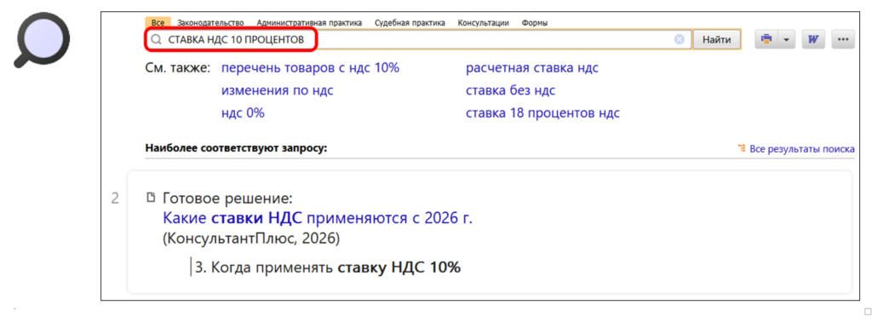The image size is (872, 322).
Task: Click the document icon beside Готовое решение
Action: click(150, 198)
